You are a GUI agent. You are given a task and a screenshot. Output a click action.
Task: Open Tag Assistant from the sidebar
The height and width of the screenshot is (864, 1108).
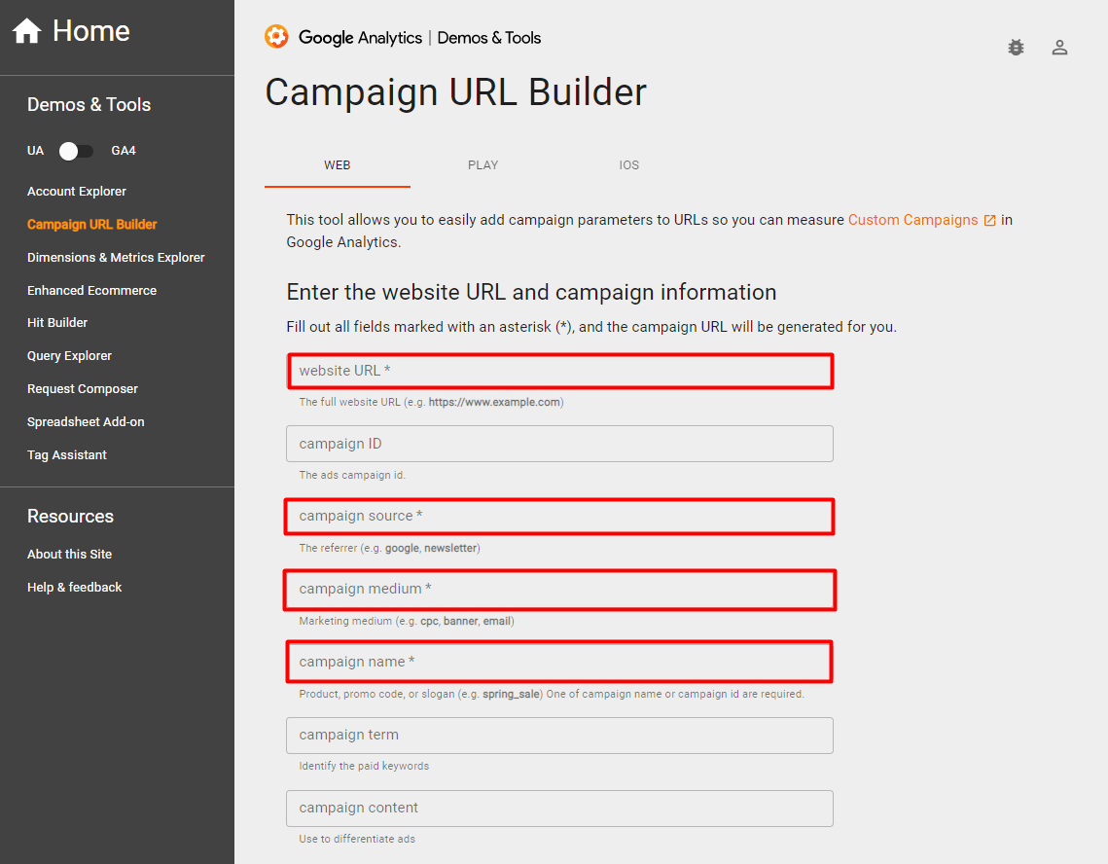[67, 455]
